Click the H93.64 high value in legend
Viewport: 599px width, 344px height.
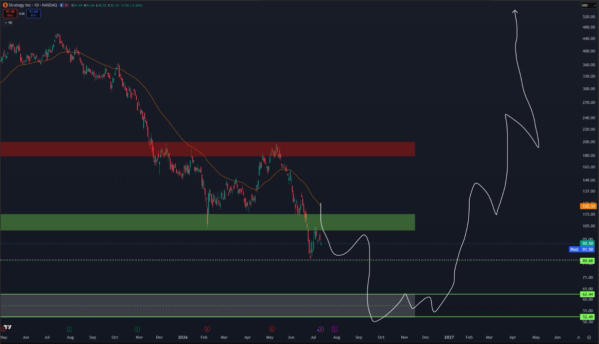tap(89, 5)
